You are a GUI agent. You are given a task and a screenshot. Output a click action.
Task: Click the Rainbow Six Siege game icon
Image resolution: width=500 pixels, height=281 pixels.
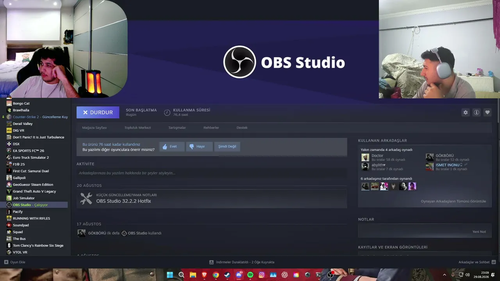9,245
